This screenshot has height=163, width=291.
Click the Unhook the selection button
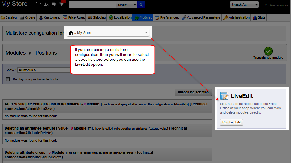click(193, 92)
